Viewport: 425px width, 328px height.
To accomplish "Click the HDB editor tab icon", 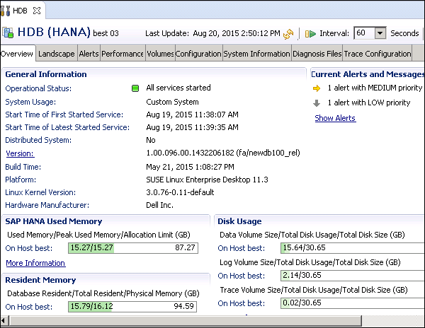I will click(x=7, y=11).
